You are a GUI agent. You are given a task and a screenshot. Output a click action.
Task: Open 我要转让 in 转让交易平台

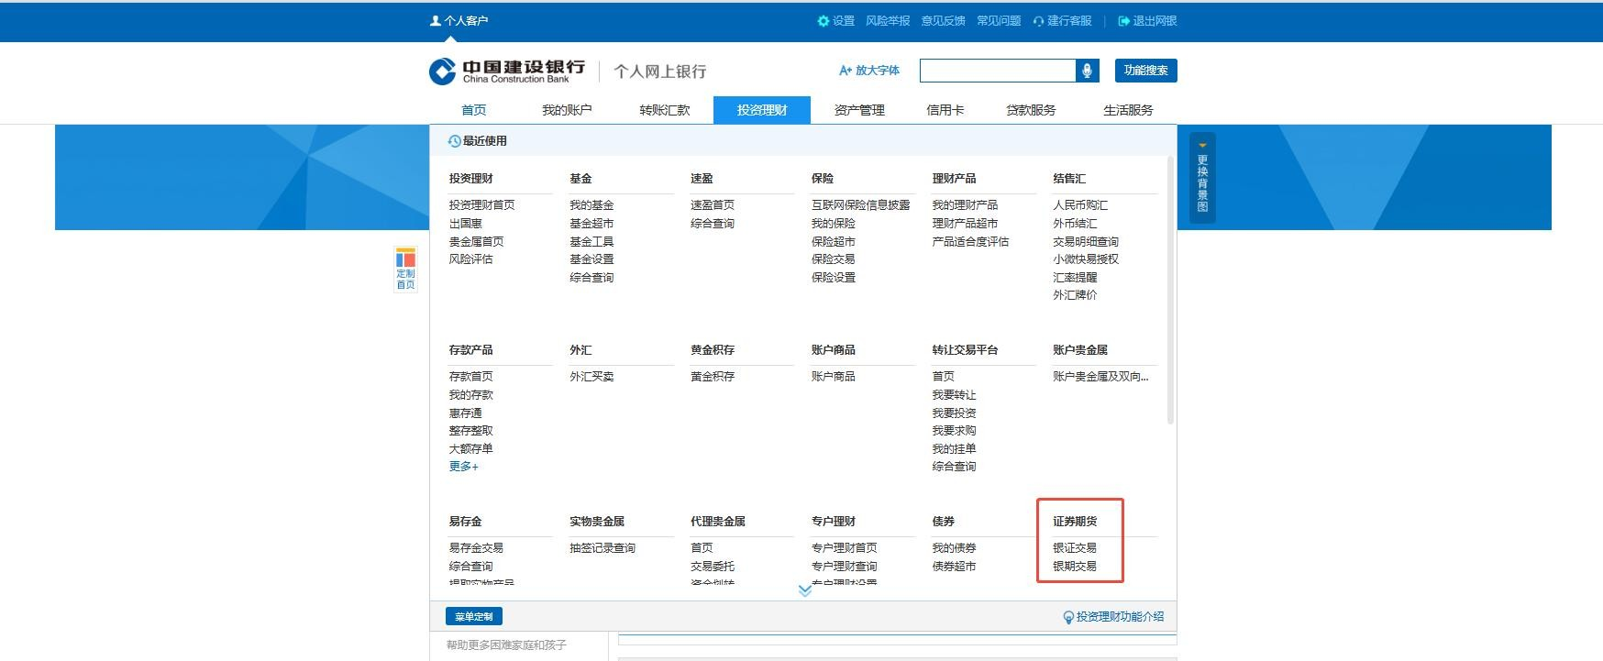tap(954, 395)
